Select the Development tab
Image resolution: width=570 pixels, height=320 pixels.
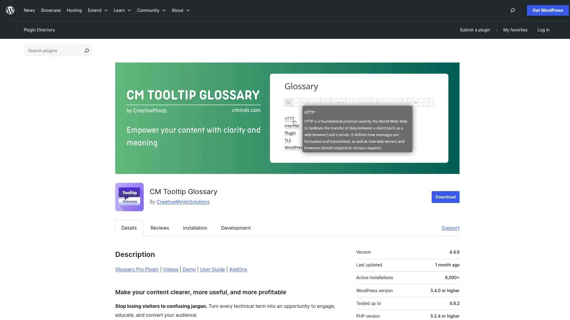pyautogui.click(x=235, y=228)
